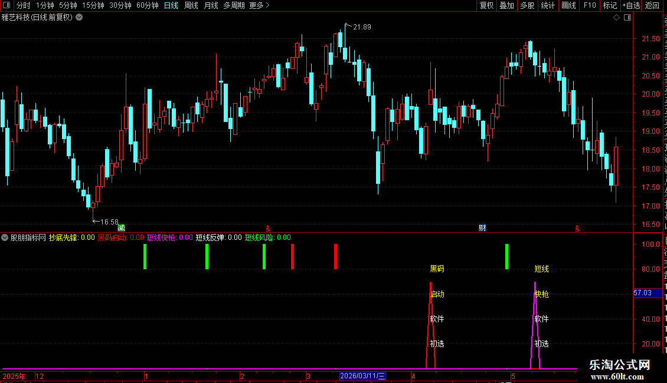Switch to 月线 monthly chart
Viewport: 667px width, 383px height.
tap(211, 5)
